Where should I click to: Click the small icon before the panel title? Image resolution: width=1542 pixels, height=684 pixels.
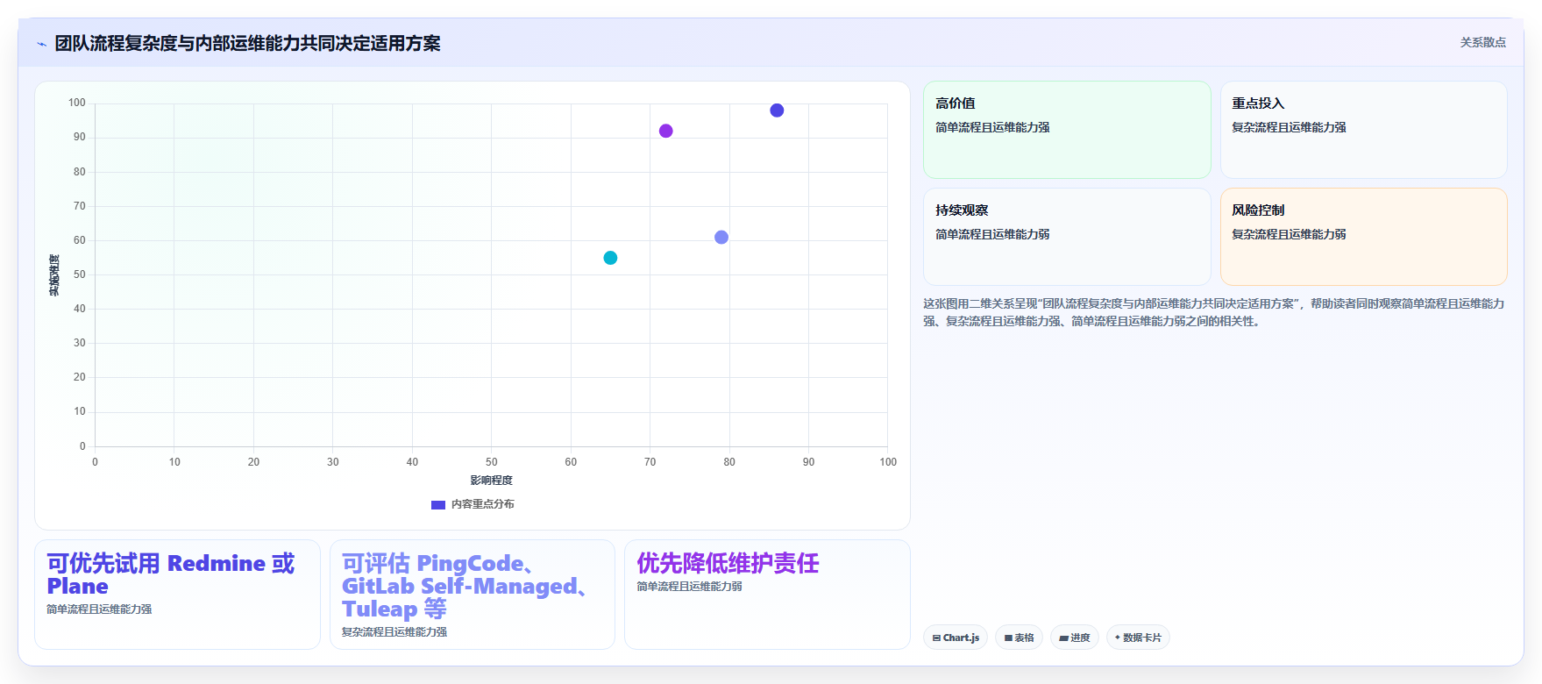41,44
